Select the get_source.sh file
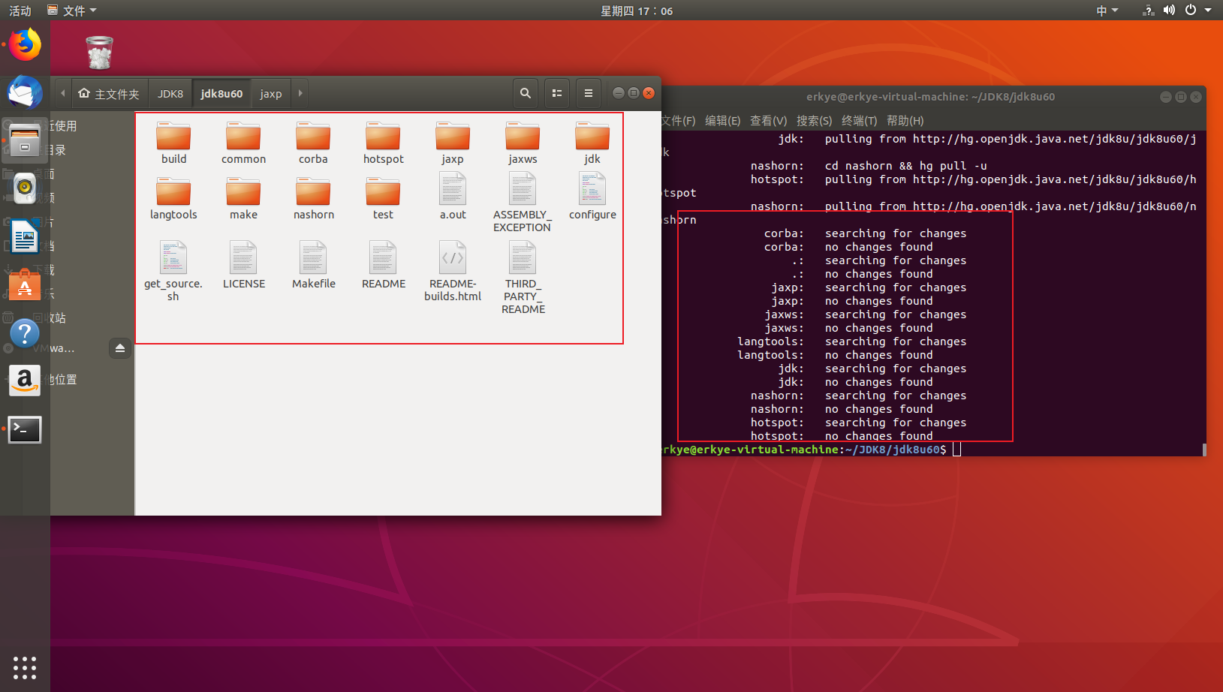The height and width of the screenshot is (692, 1223). click(x=173, y=272)
